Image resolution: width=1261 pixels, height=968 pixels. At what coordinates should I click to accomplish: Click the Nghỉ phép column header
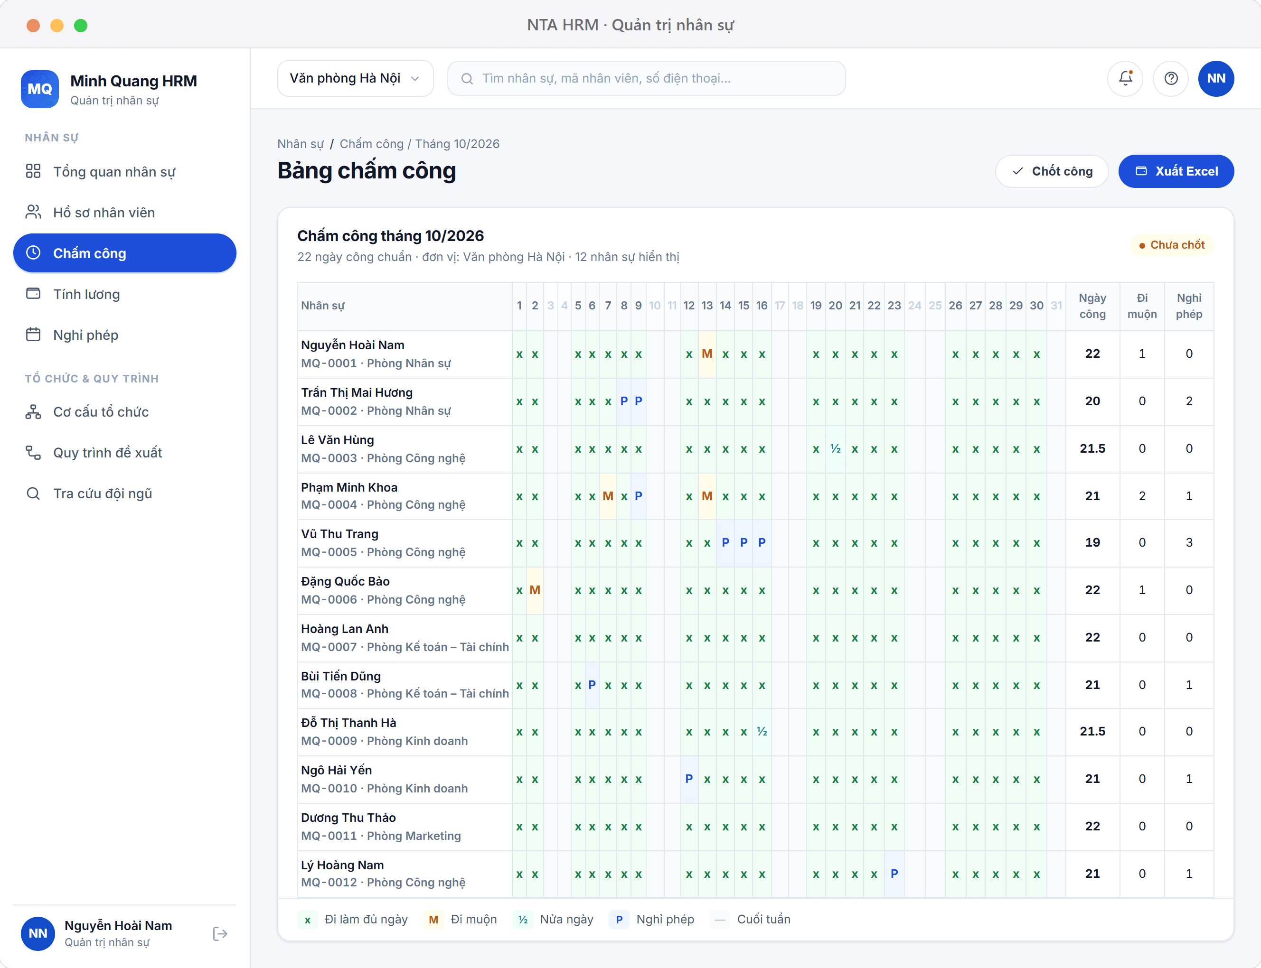point(1189,306)
